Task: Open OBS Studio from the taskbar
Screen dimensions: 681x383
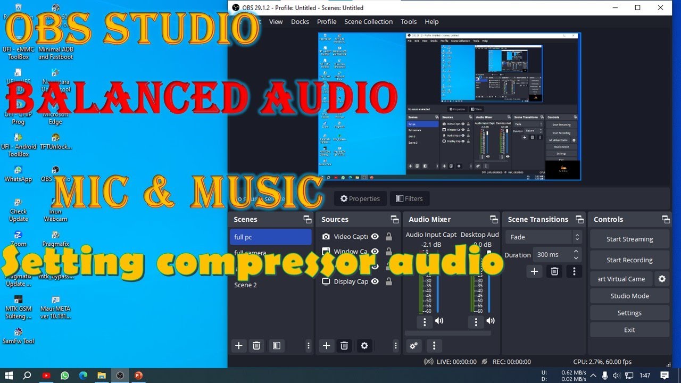Action: [x=120, y=376]
